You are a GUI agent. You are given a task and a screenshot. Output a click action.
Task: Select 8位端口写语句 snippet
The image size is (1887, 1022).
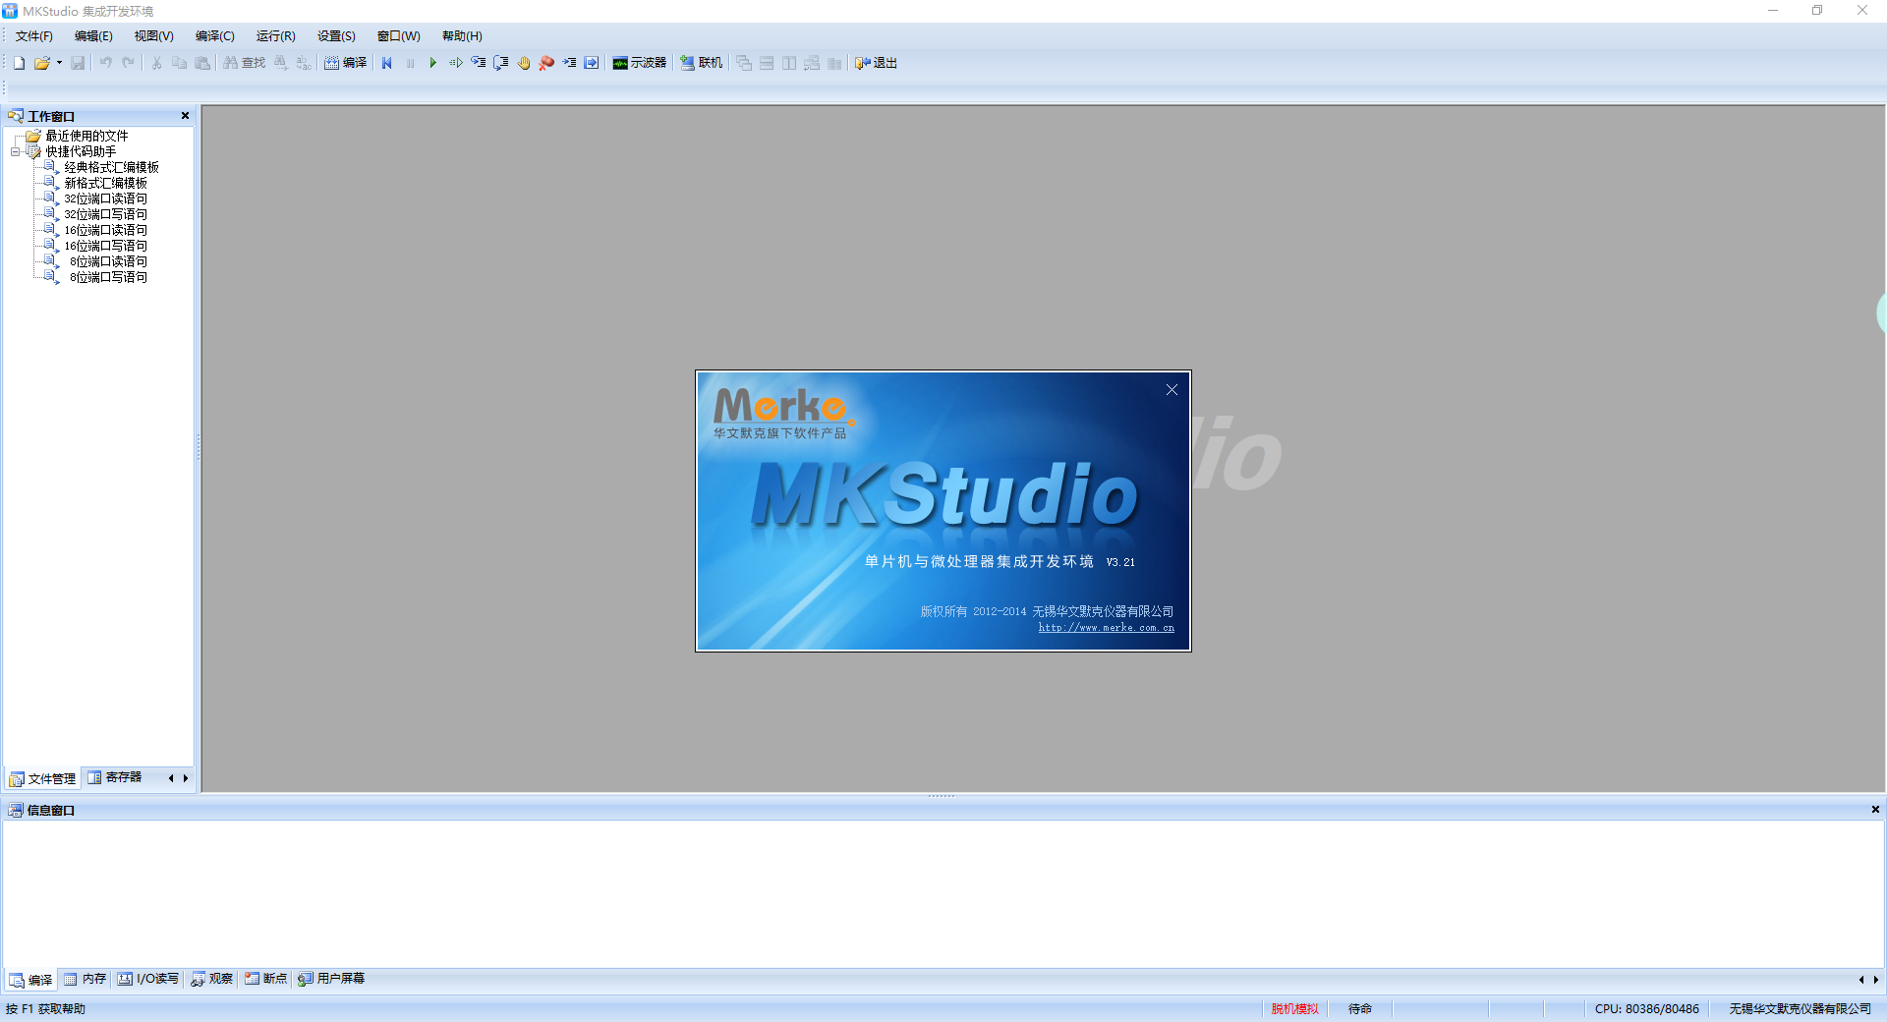point(108,277)
